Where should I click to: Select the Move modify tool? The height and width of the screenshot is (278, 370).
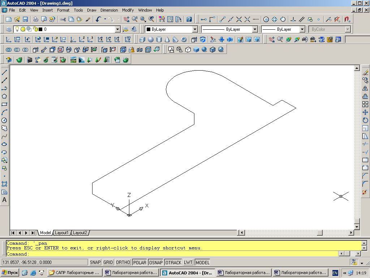[x=365, y=112]
